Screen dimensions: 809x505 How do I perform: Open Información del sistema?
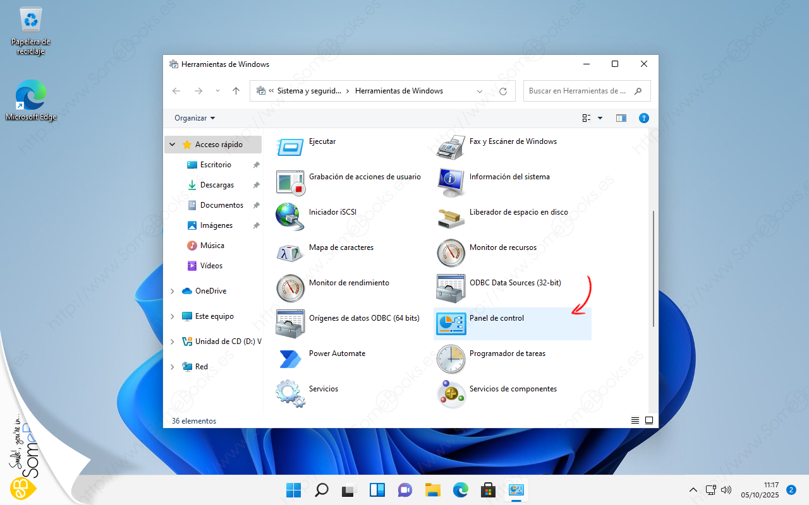(x=509, y=177)
